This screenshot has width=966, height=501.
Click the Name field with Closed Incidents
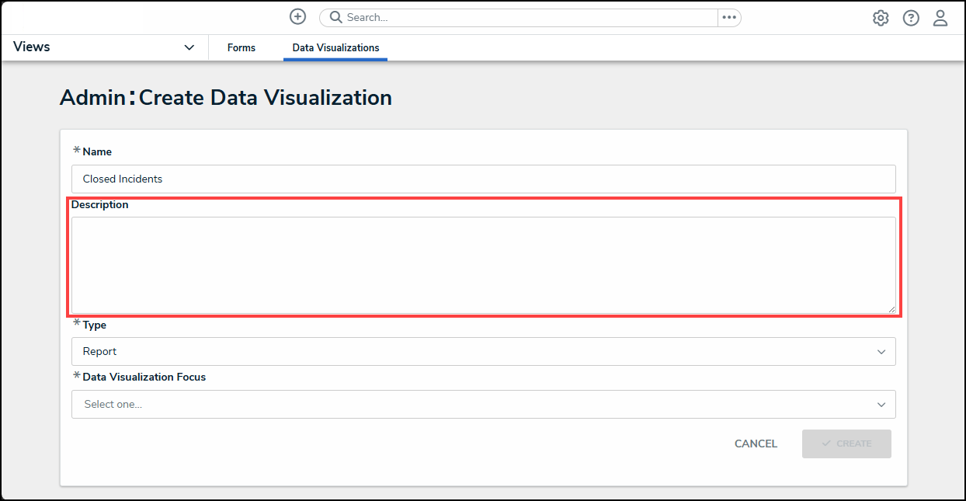pos(481,179)
